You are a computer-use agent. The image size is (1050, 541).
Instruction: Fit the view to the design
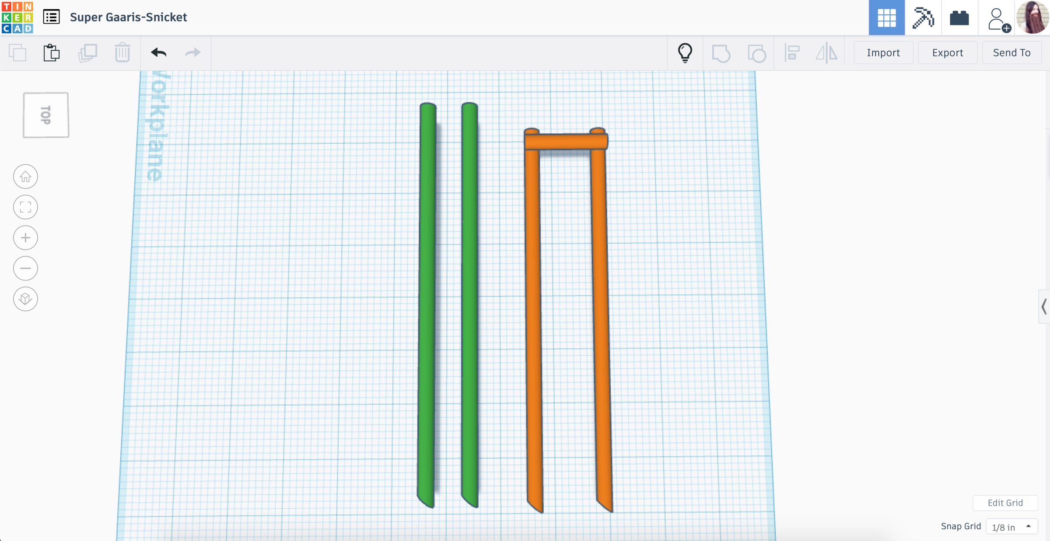25,207
